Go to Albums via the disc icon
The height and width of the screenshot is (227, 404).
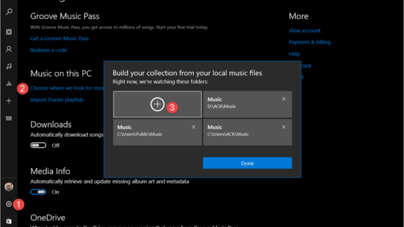[9, 32]
